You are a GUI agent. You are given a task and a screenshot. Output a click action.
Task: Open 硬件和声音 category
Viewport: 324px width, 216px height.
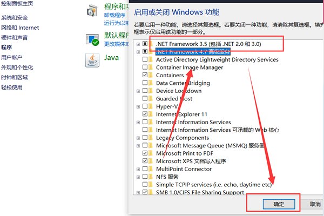[x=14, y=37]
